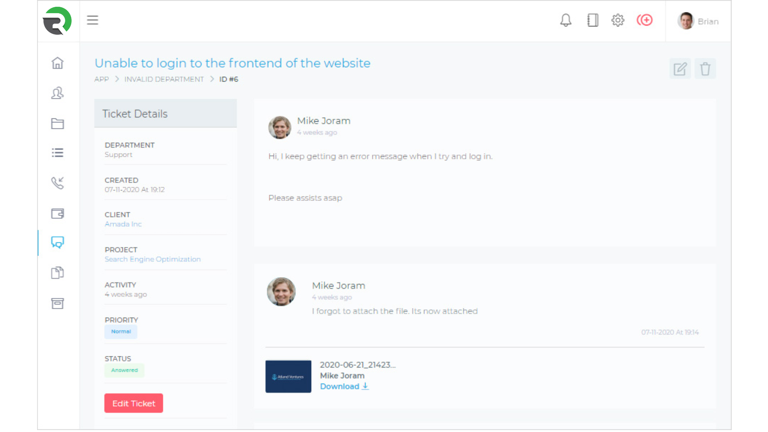Open the Clients sidebar icon
Image resolution: width=768 pixels, height=432 pixels.
pos(58,93)
